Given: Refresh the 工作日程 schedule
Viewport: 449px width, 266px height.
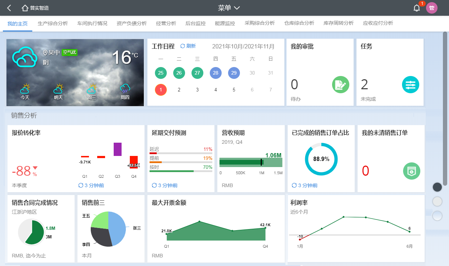Looking at the screenshot, I should [x=188, y=46].
